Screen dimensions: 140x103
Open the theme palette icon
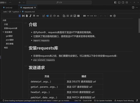tap(54, 16)
